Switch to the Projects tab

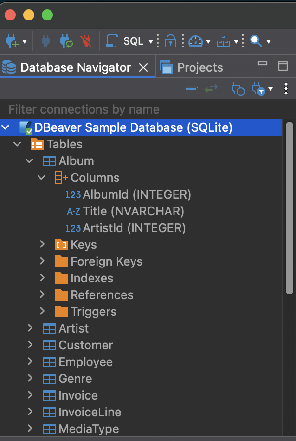(199, 67)
